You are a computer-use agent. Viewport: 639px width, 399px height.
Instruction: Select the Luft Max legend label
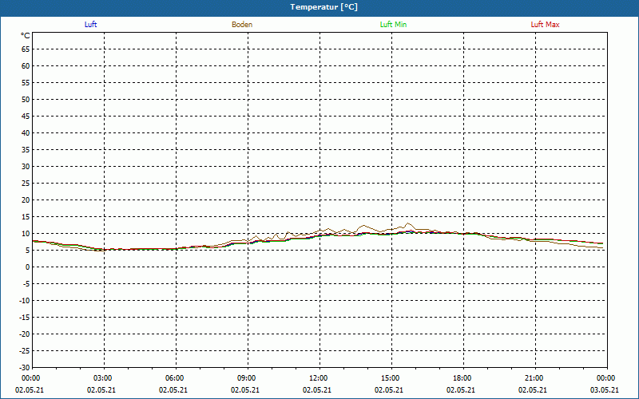(545, 25)
